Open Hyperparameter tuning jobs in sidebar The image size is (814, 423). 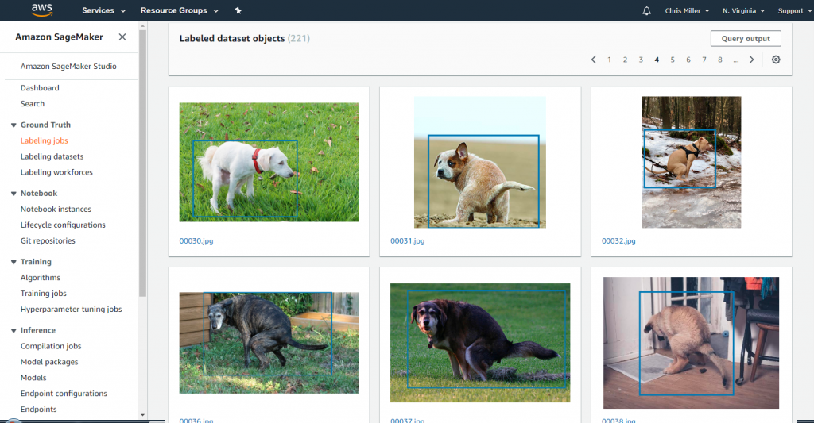tap(71, 309)
